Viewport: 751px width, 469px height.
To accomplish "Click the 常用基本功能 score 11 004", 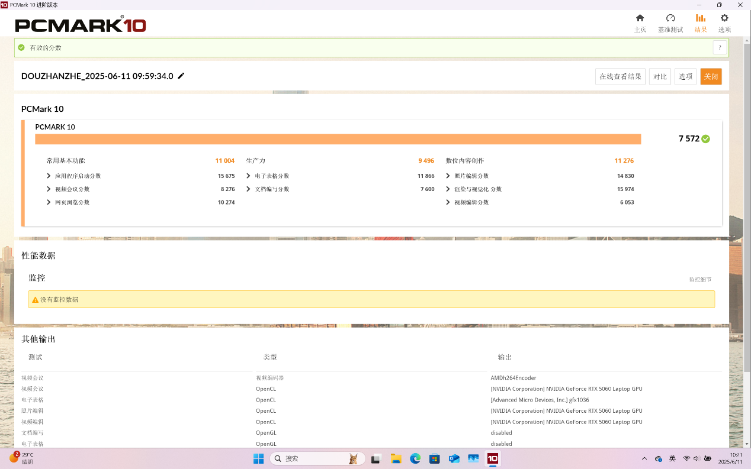I will (x=225, y=161).
